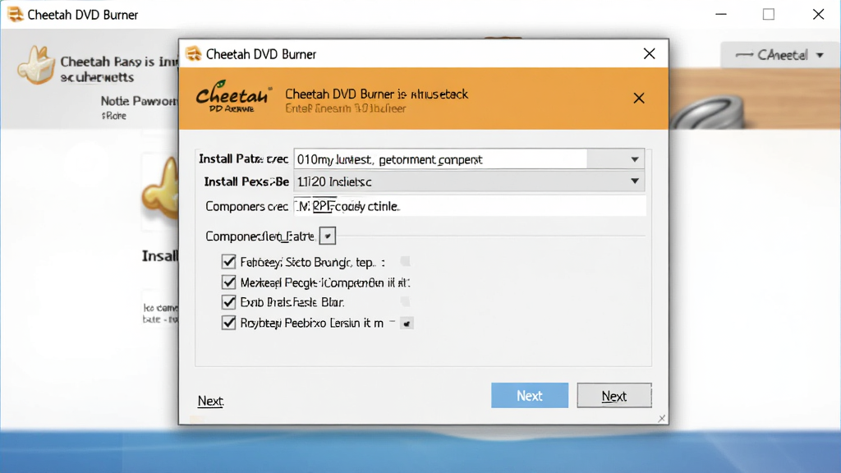Viewport: 841px width, 473px height.
Task: Click the hand icon beside Cheetah Easy heading
Action: [x=36, y=65]
